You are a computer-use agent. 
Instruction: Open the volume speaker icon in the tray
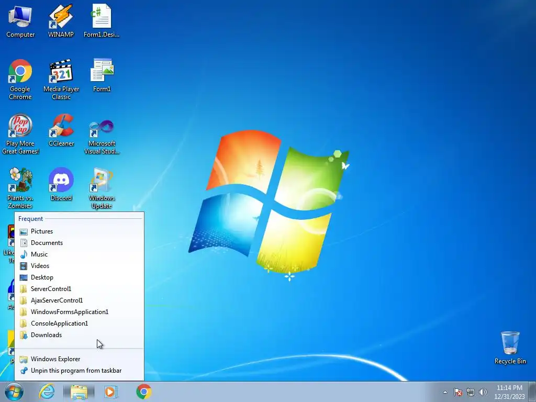tap(483, 392)
